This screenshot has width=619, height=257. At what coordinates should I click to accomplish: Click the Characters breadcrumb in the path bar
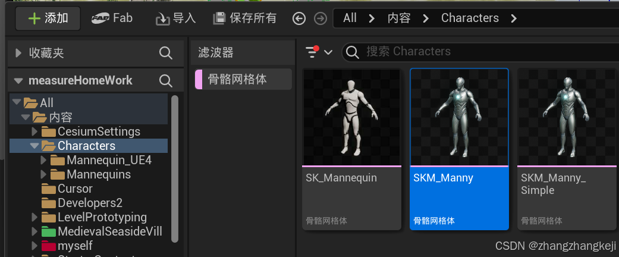point(470,18)
